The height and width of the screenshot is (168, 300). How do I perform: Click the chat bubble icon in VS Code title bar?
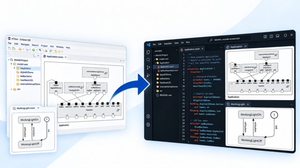[x=285, y=35]
